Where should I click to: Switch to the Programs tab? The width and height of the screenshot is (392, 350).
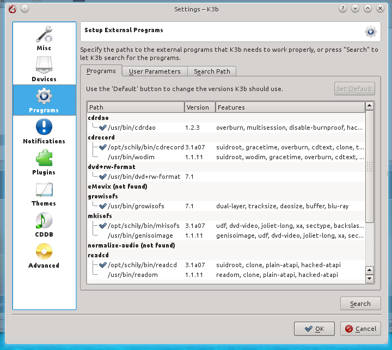point(101,71)
